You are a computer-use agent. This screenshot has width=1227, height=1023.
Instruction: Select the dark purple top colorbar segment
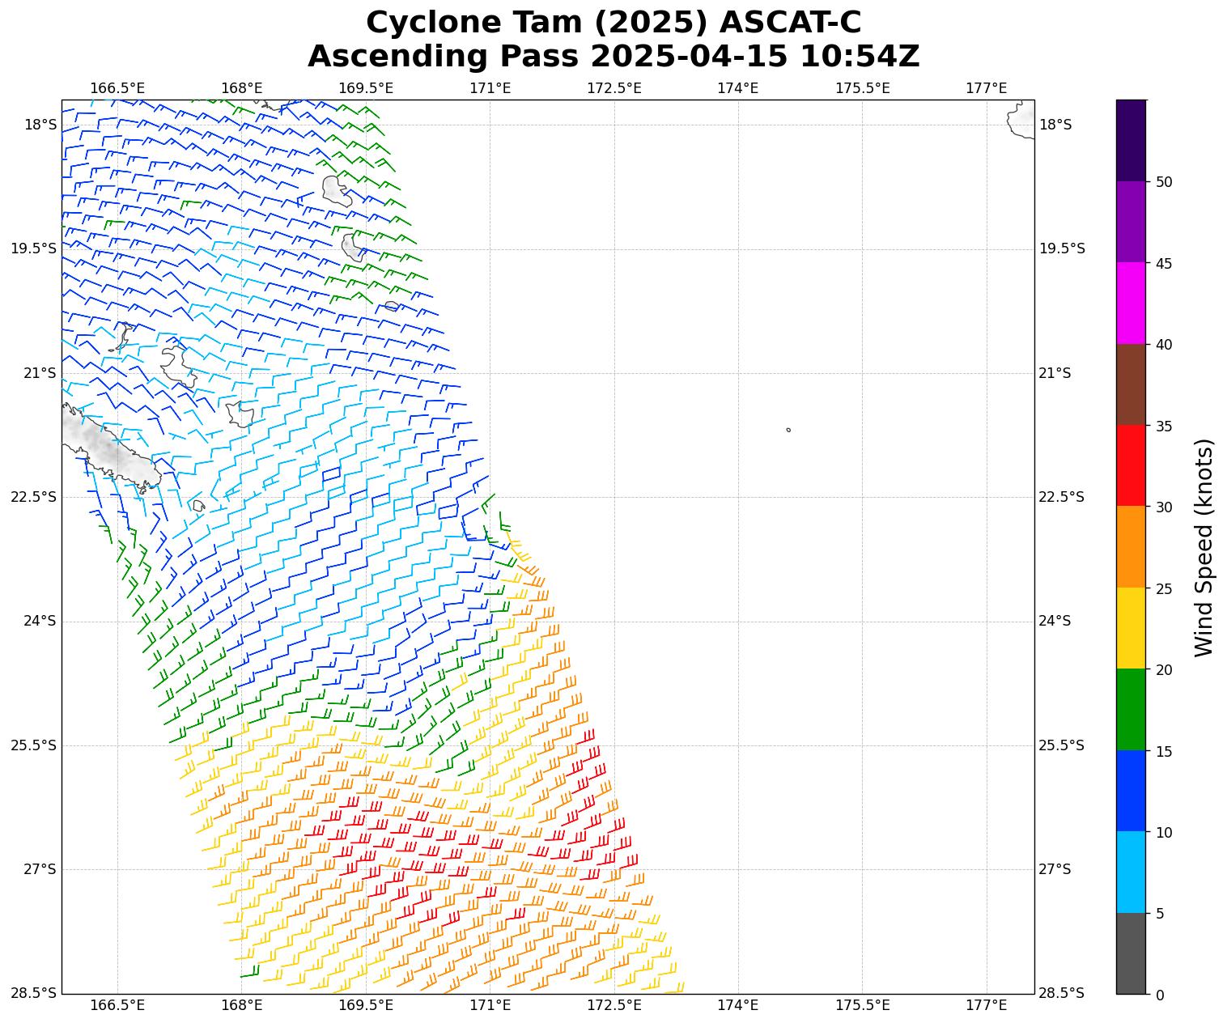[x=1131, y=140]
